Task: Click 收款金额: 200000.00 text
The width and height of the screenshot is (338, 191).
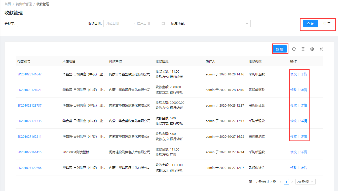Action: (170, 103)
